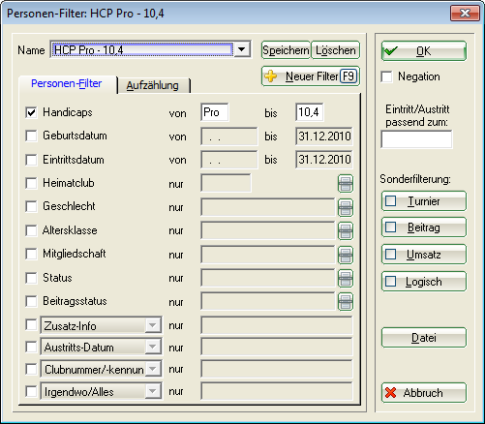Expand the filter Name dropdown
This screenshot has width=485, height=424.
pyautogui.click(x=242, y=49)
